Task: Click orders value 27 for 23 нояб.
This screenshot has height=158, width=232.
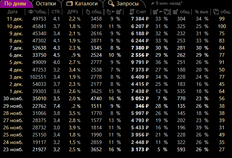Action: (x=222, y=149)
